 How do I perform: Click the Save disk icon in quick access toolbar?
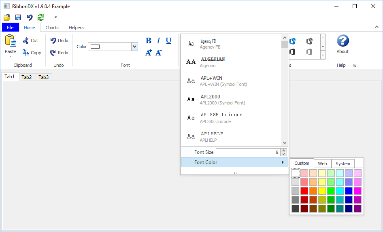point(18,17)
